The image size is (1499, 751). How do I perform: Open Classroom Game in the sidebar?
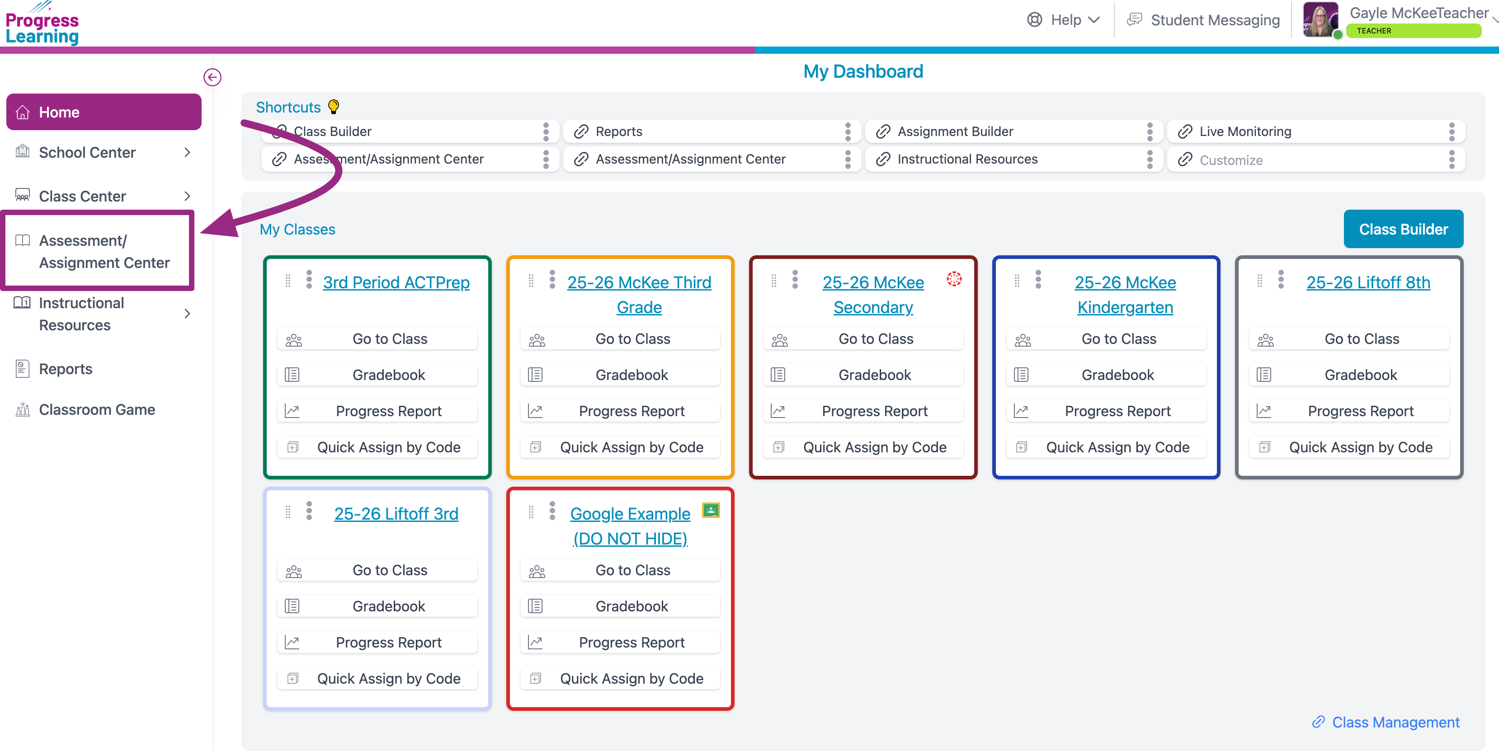(x=97, y=409)
